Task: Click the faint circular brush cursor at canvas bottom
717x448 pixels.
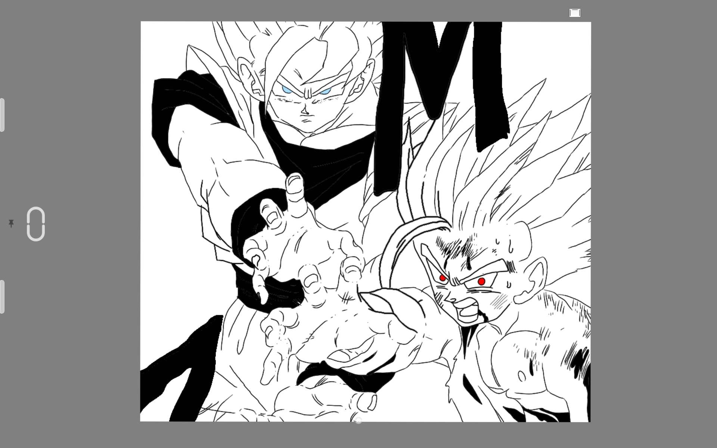Action: point(358,421)
